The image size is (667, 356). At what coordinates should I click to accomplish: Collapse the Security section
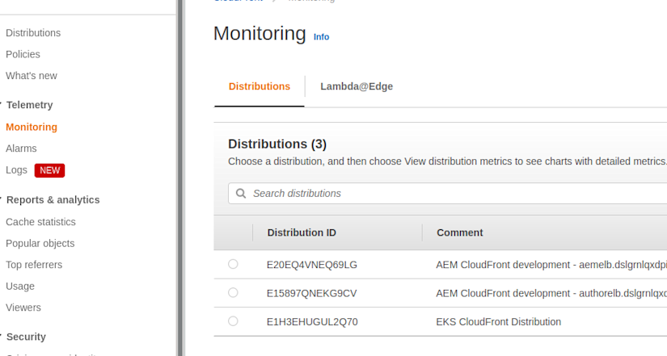26,337
